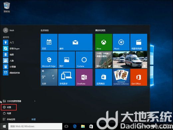Open the Cortana tile
The height and width of the screenshot is (130, 173).
[x=84, y=60]
